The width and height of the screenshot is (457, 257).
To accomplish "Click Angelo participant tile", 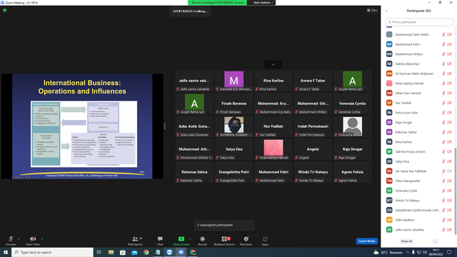I will coord(313,149).
